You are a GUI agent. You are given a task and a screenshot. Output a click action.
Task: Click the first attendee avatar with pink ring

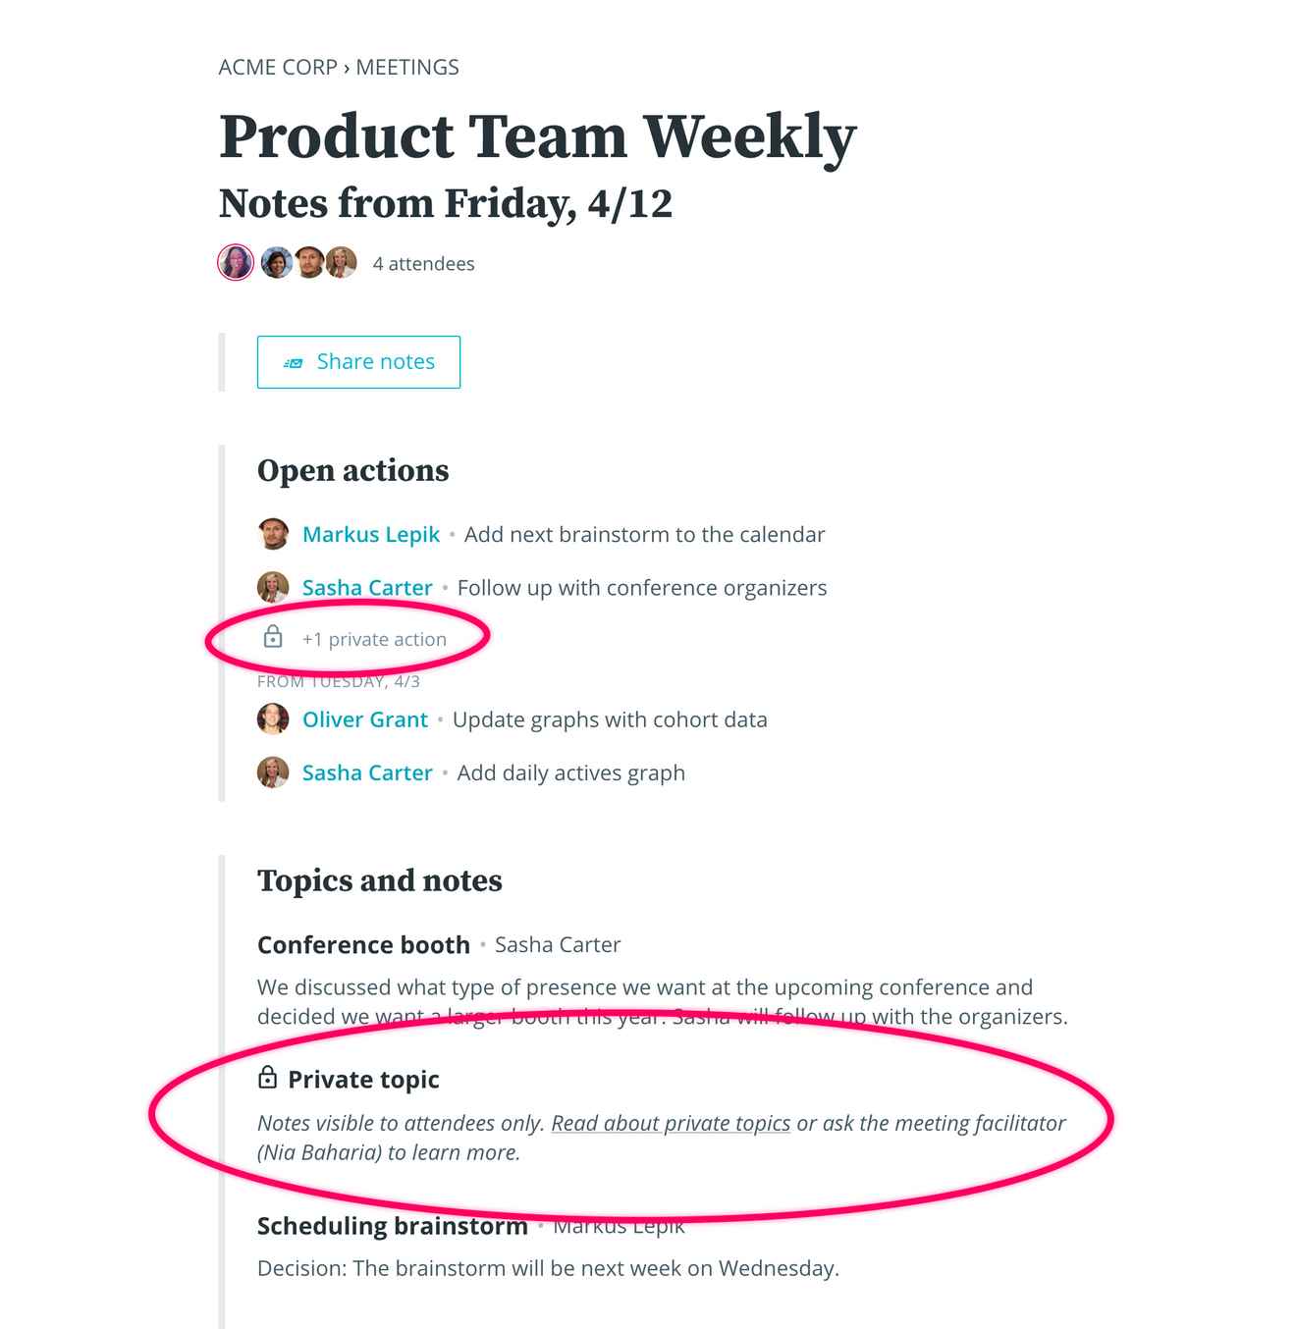[x=236, y=263]
